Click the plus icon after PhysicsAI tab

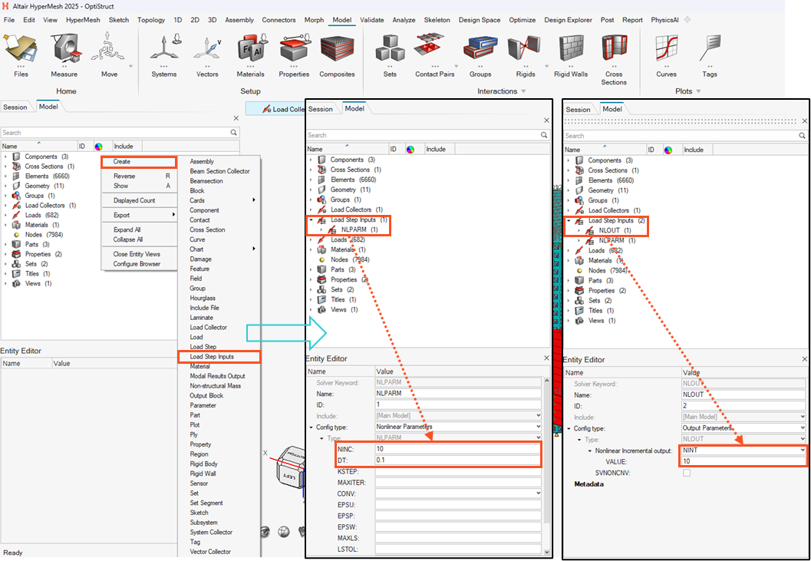[687, 20]
